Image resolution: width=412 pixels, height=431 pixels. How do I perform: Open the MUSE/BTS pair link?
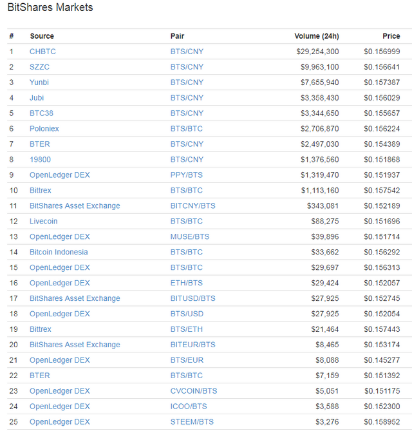pyautogui.click(x=190, y=236)
